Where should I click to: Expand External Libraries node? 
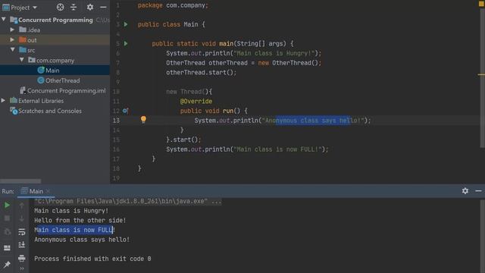click(x=3, y=101)
